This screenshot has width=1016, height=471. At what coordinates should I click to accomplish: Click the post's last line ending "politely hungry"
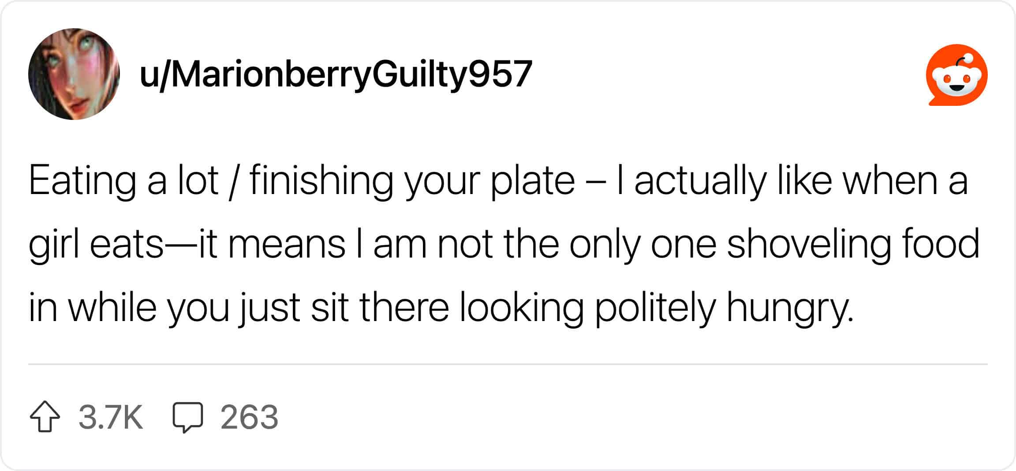[441, 307]
